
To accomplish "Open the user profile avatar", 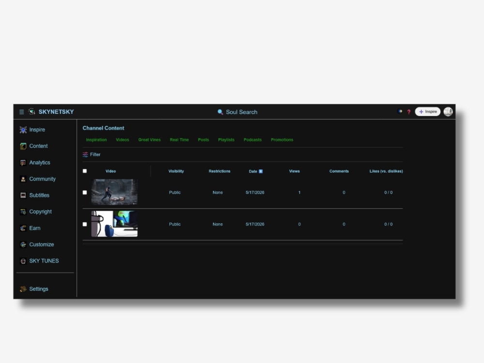I will tap(448, 111).
